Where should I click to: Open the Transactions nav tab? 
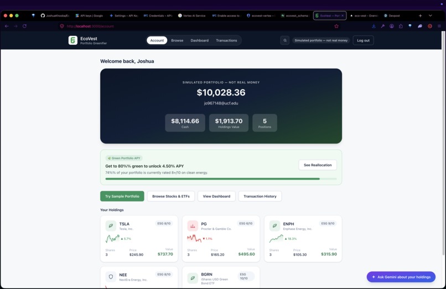(x=226, y=40)
